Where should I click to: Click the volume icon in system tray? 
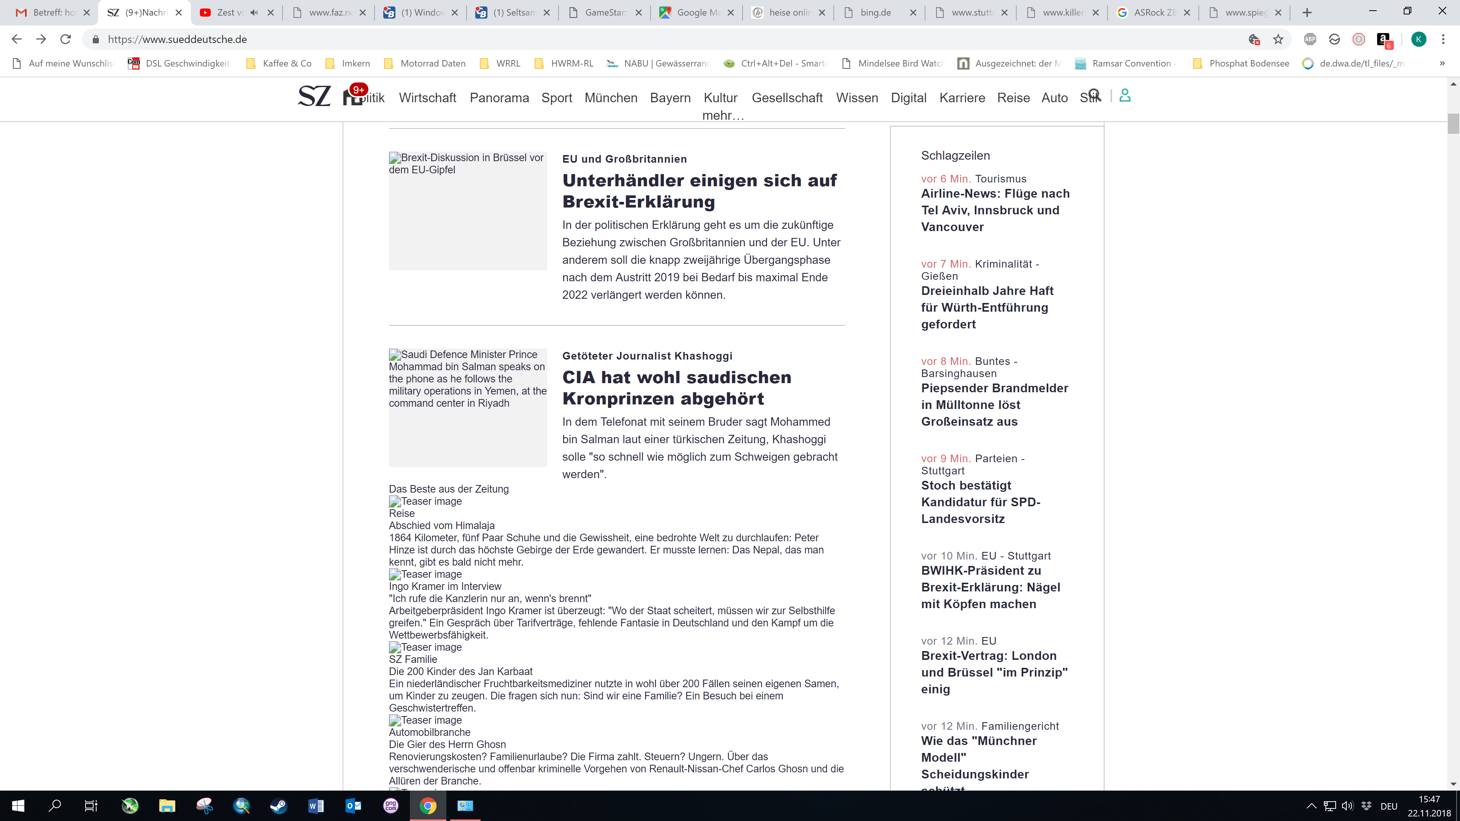[x=1348, y=806]
